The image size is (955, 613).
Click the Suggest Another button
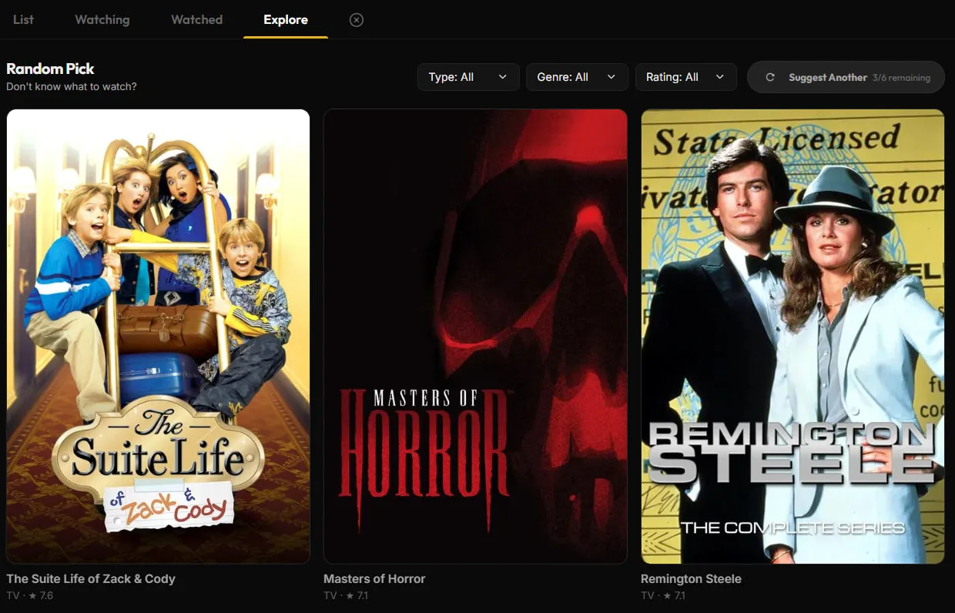(846, 77)
